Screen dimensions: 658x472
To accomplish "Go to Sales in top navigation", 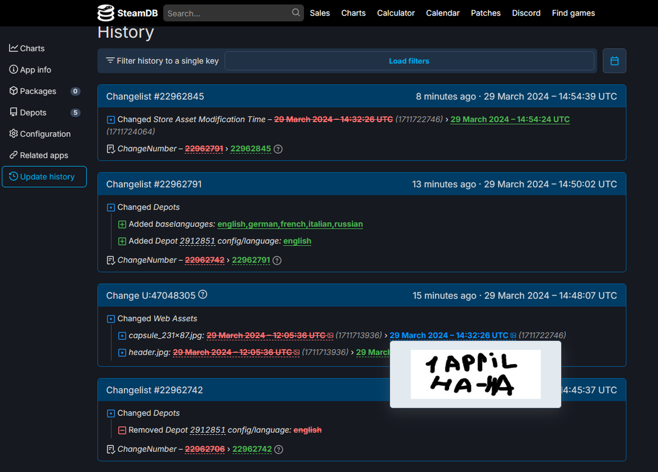I will 320,13.
